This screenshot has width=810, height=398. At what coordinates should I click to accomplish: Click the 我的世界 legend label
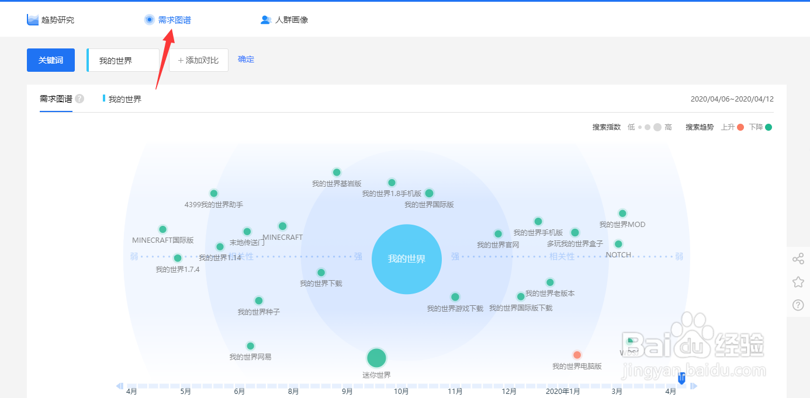tap(125, 99)
